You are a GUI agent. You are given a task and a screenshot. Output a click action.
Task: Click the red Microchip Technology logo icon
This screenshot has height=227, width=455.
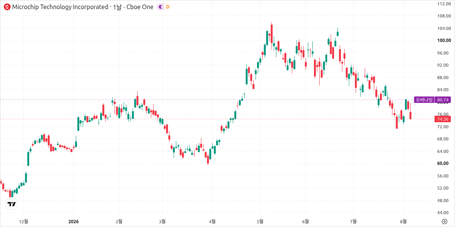[x=7, y=7]
